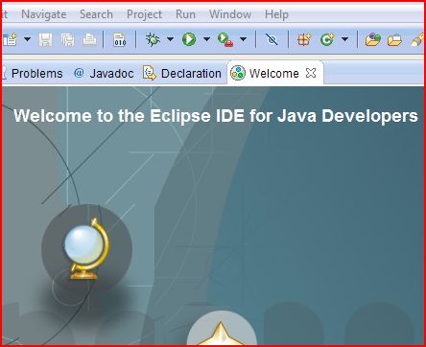Switch to the Declaration tab
Screen dimensions: 426x347
[181, 74]
